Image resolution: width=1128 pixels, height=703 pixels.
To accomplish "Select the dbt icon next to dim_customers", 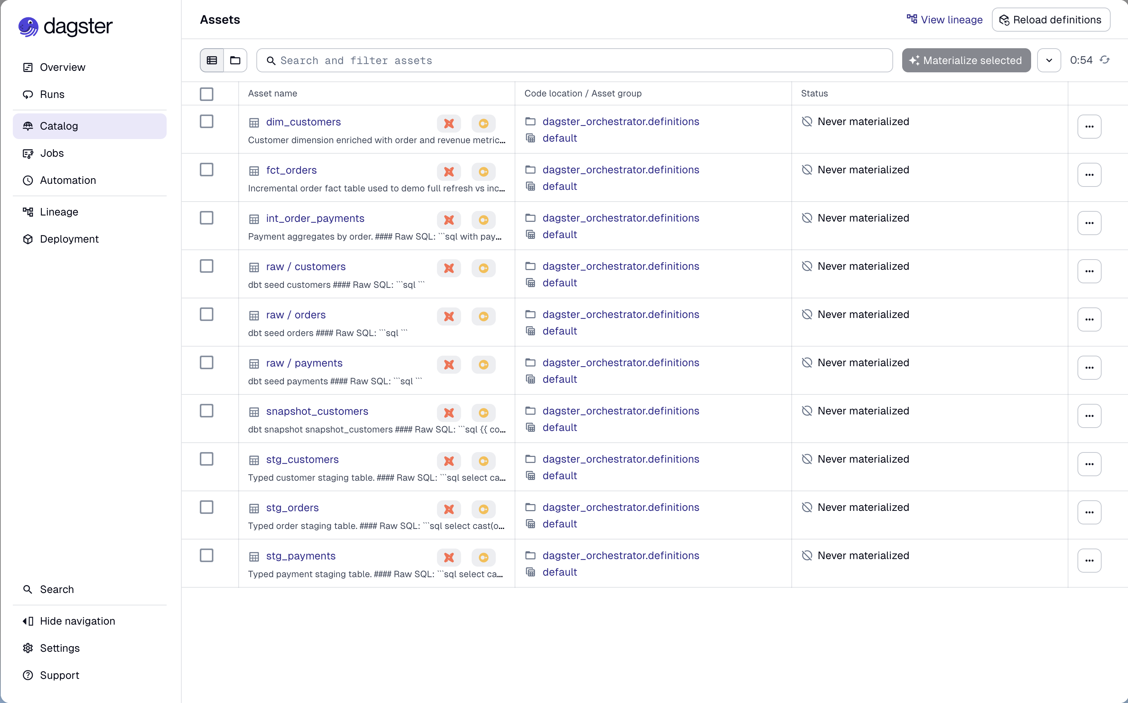I will (x=448, y=123).
